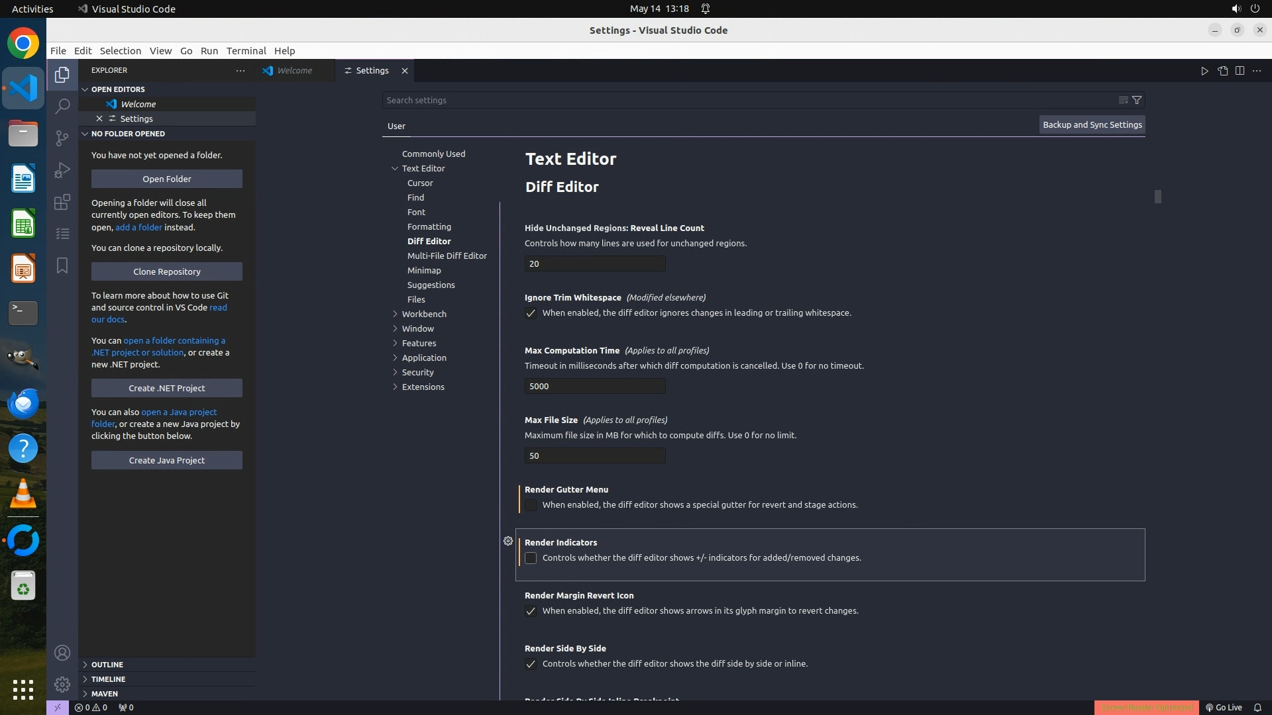
Task: Click gear icon beside Render Indicators setting
Action: (x=508, y=541)
